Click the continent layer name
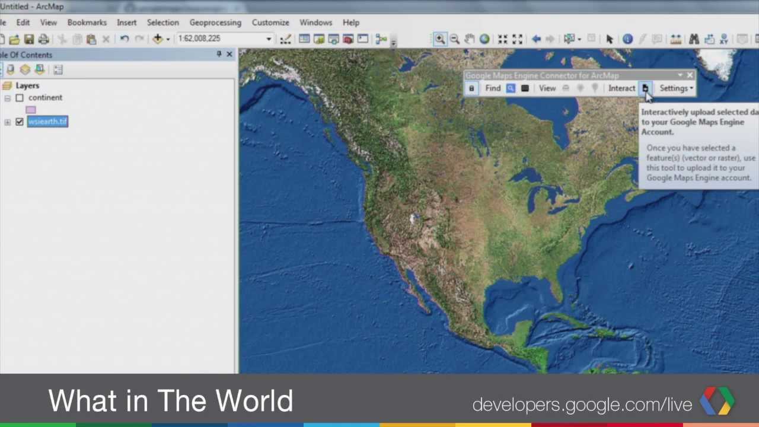 tap(45, 98)
